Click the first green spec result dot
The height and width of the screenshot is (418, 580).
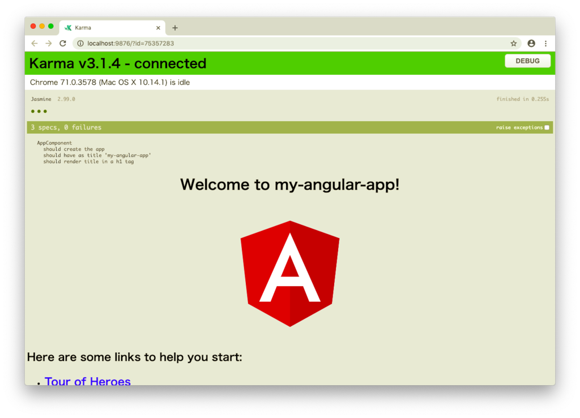point(33,112)
